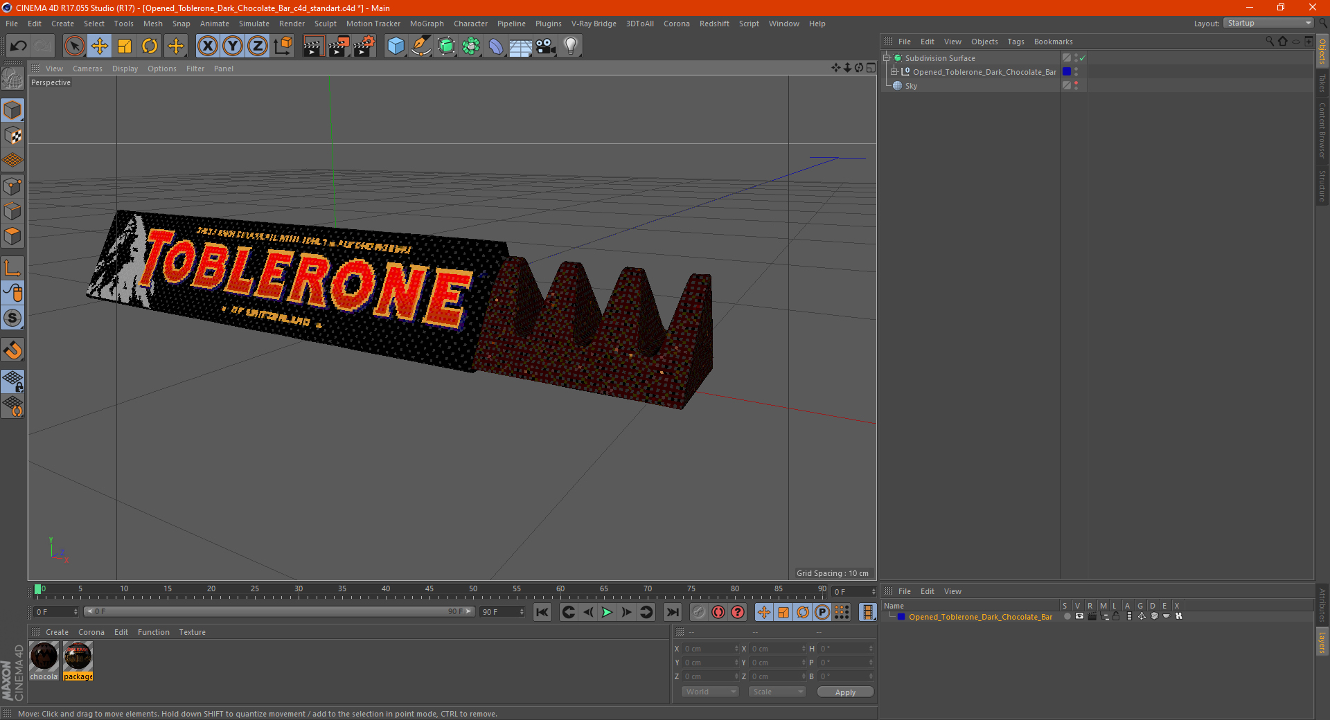Add a Cube primitive object
The image size is (1330, 720).
[x=396, y=46]
